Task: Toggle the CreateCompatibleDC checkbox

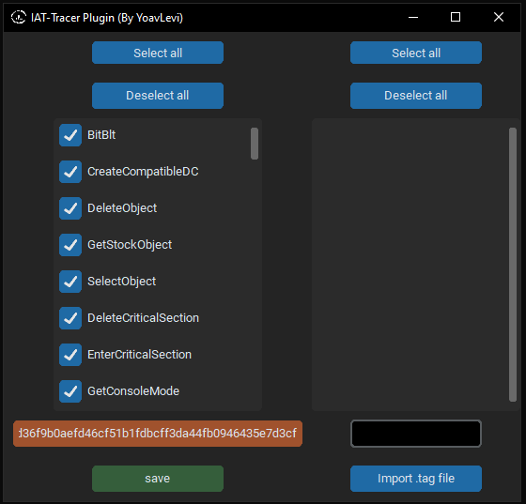Action: point(70,172)
